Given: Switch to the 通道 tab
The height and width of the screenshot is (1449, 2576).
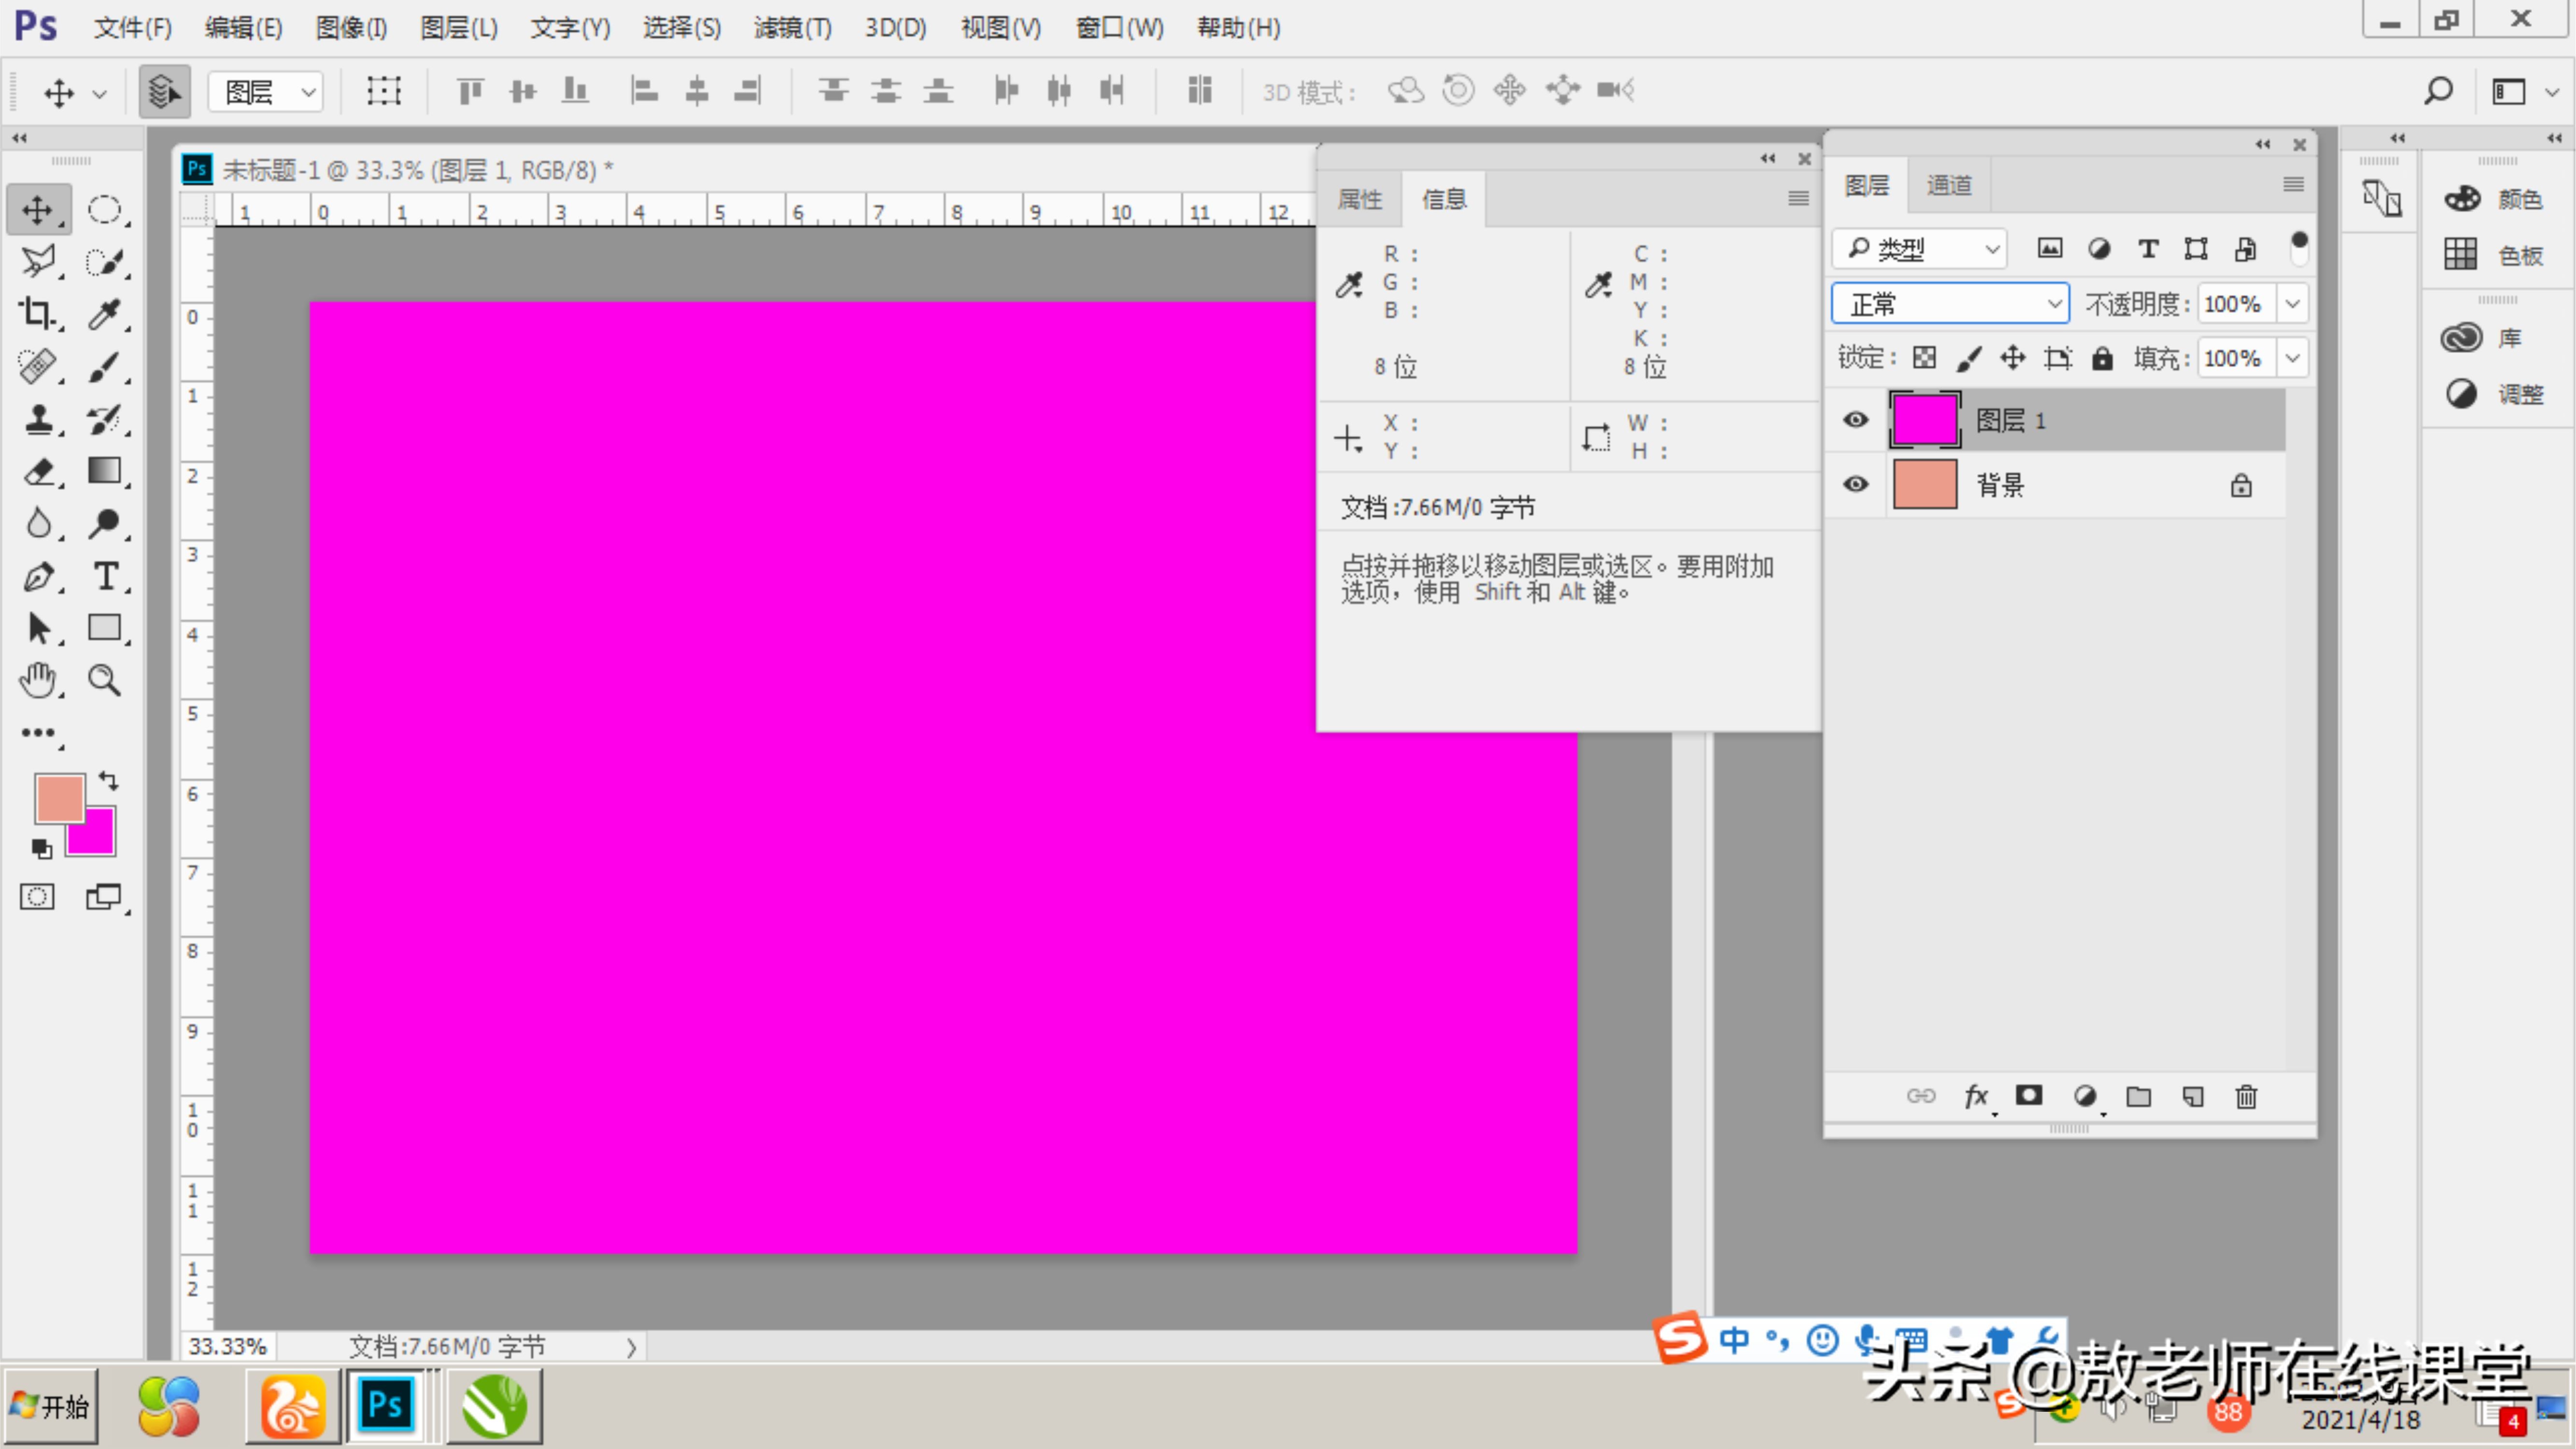Looking at the screenshot, I should point(1949,185).
